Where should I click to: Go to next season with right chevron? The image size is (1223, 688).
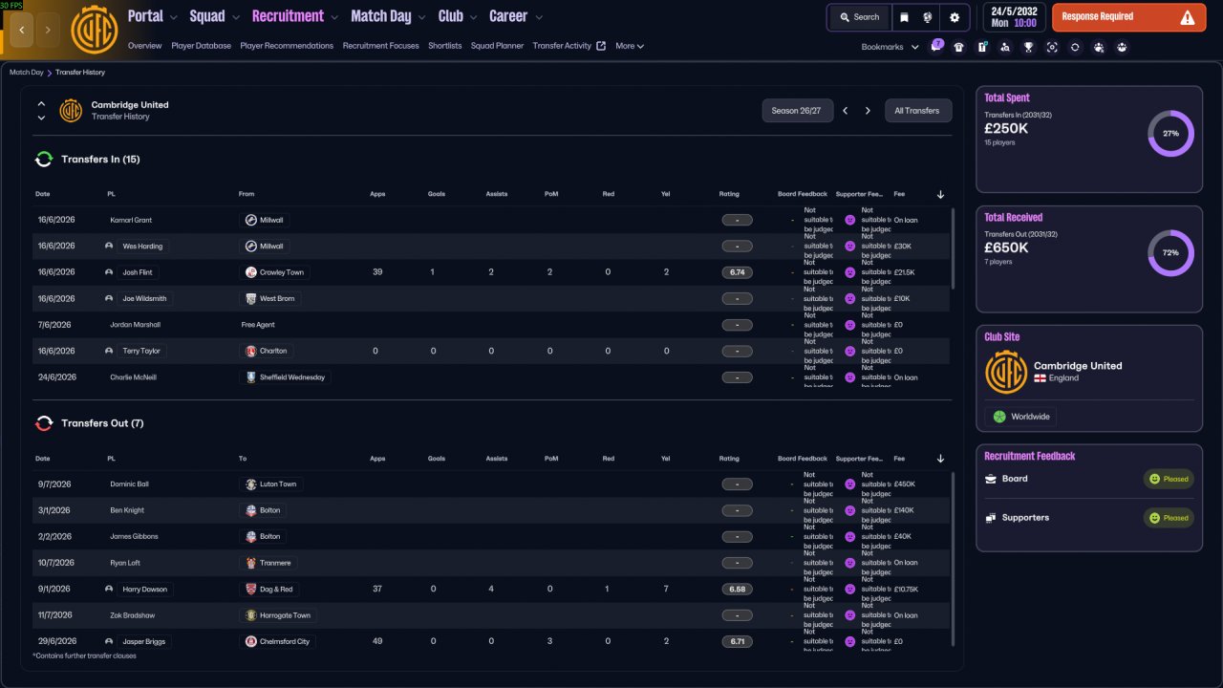[868, 111]
